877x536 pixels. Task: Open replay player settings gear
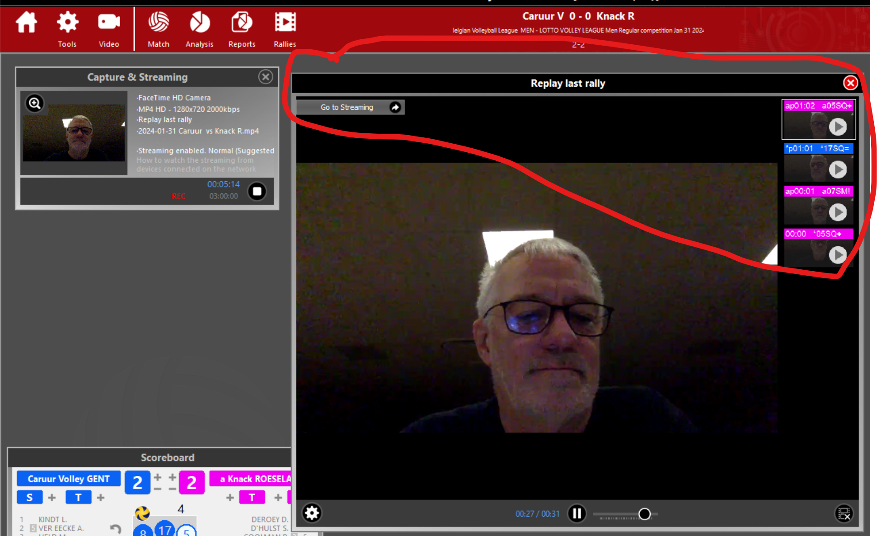coord(312,513)
